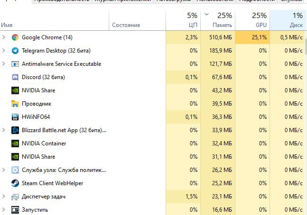Click the 36,3 МБ memory cell
The image size is (307, 215).
coord(218,117)
